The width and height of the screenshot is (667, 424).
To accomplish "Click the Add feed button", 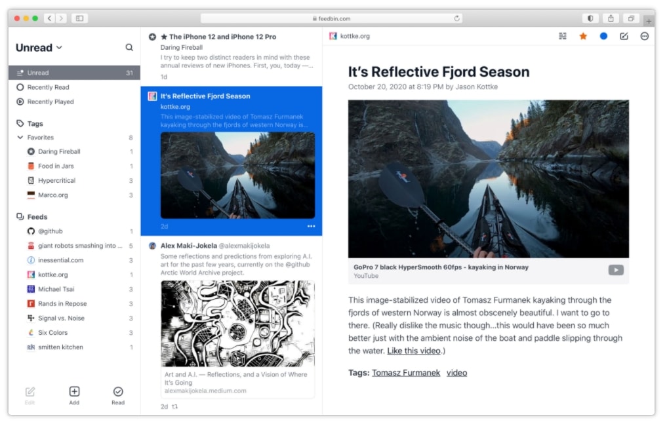I will (x=75, y=396).
